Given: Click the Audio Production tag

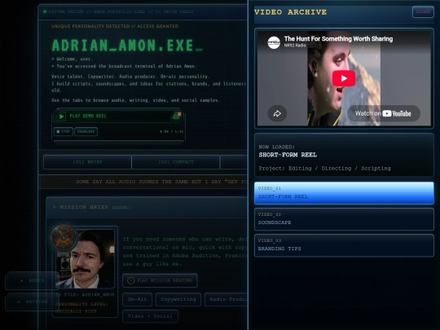Looking at the screenshot, I should tap(227, 299).
